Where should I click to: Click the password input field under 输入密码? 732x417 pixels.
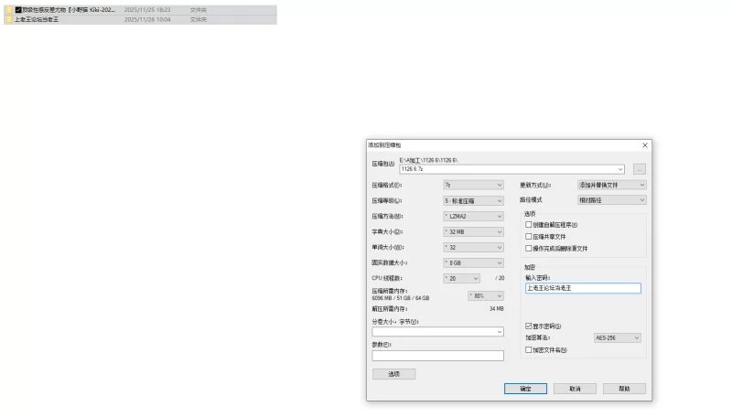point(583,288)
